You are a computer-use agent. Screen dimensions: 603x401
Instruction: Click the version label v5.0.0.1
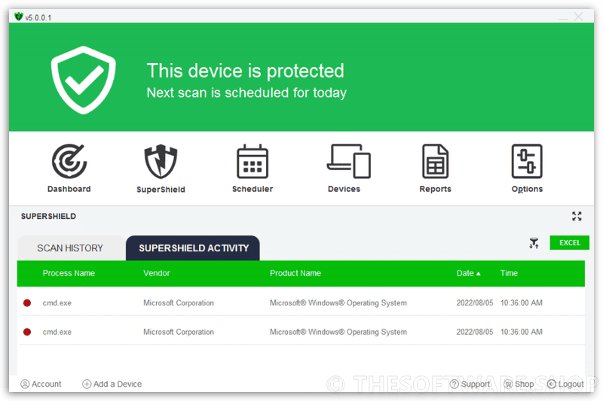tap(38, 17)
